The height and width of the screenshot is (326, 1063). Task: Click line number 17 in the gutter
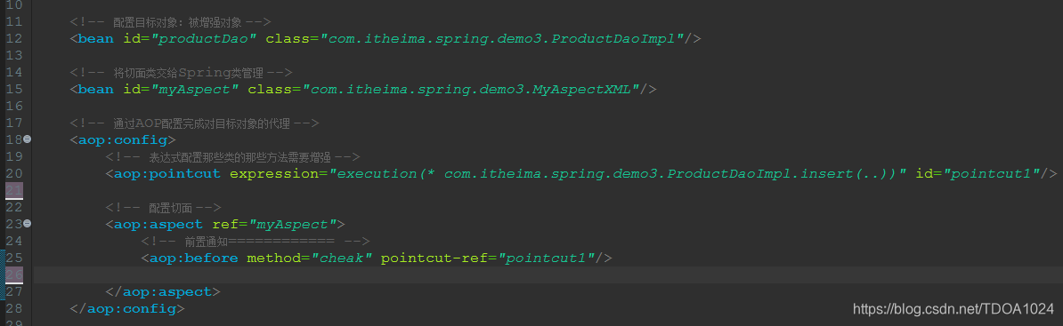[x=13, y=123]
